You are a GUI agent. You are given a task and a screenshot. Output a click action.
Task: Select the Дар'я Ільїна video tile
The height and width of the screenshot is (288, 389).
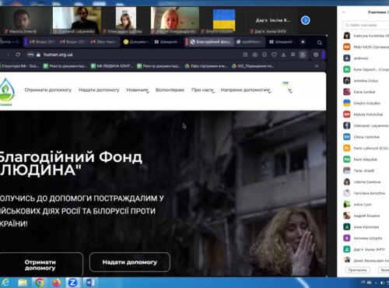coord(273,20)
